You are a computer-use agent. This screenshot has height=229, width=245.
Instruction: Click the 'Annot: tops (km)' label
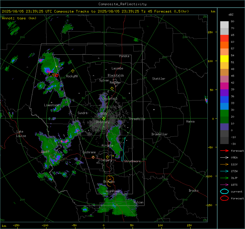point(19,18)
